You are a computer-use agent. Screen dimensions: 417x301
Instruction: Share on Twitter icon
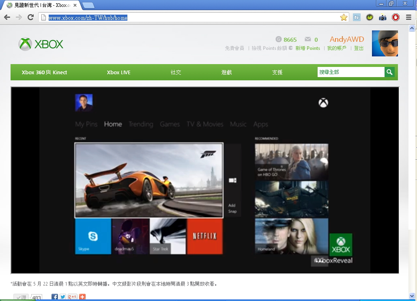[63, 297]
